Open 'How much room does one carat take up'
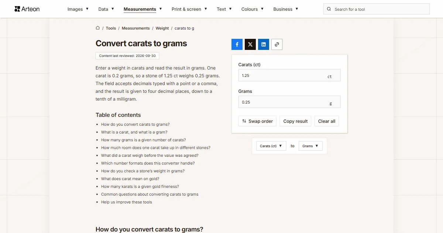The width and height of the screenshot is (443, 233). [156, 148]
